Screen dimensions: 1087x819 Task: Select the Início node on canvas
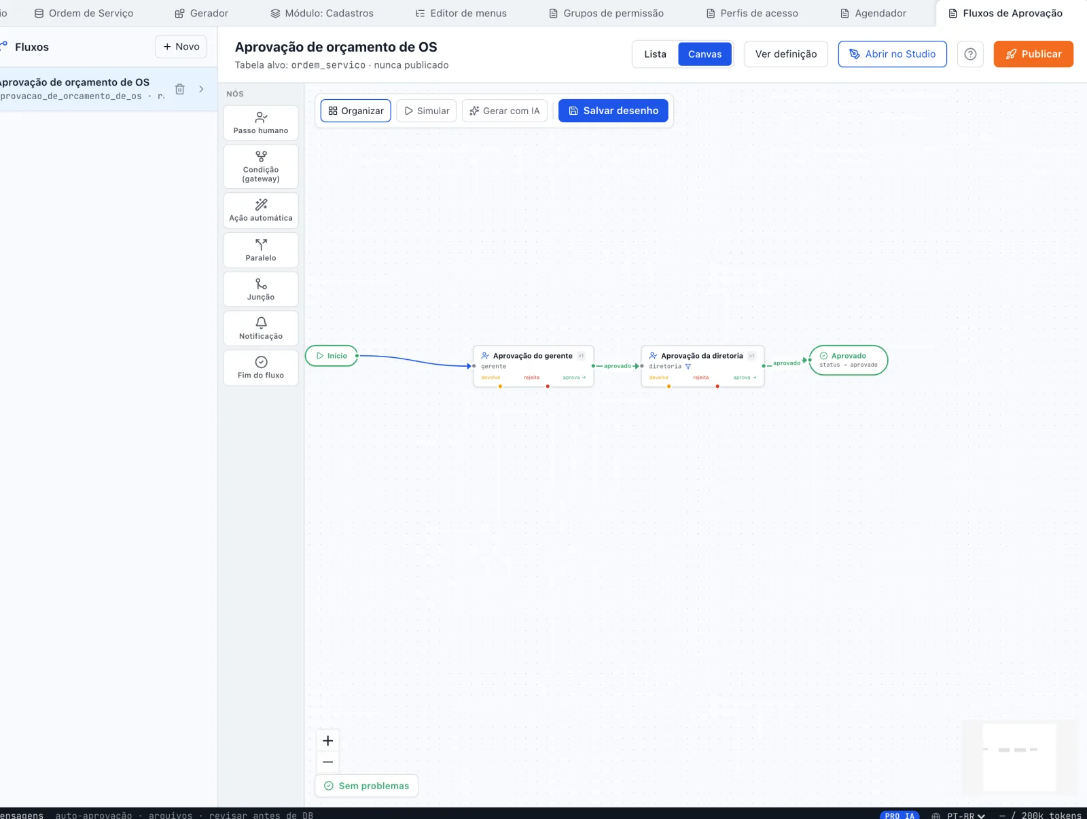(x=332, y=356)
